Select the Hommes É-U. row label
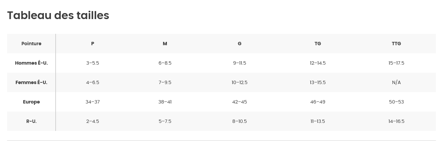This screenshot has width=444, height=143. click(31, 63)
